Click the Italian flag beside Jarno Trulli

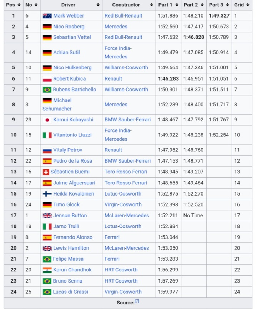point(47,226)
